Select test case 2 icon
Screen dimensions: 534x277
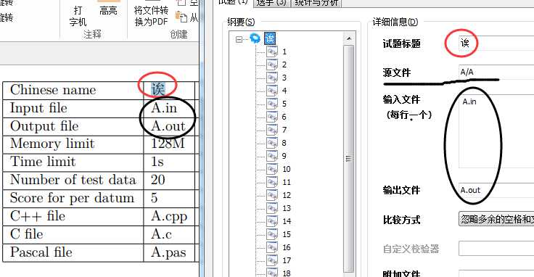pyautogui.click(x=272, y=65)
